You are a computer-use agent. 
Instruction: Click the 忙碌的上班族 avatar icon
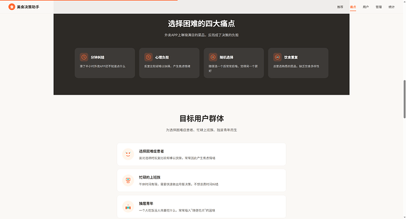coord(128,180)
